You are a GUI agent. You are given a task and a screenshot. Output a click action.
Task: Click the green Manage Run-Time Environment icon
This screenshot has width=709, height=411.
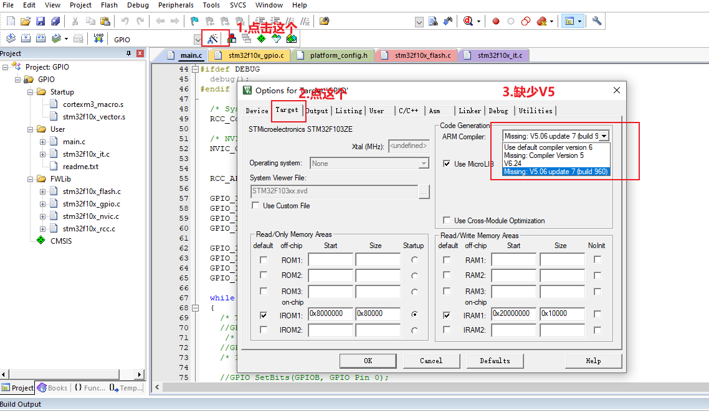[261, 39]
